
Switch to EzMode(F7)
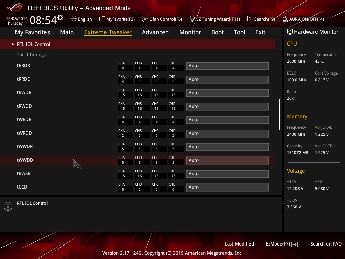pyautogui.click(x=282, y=244)
